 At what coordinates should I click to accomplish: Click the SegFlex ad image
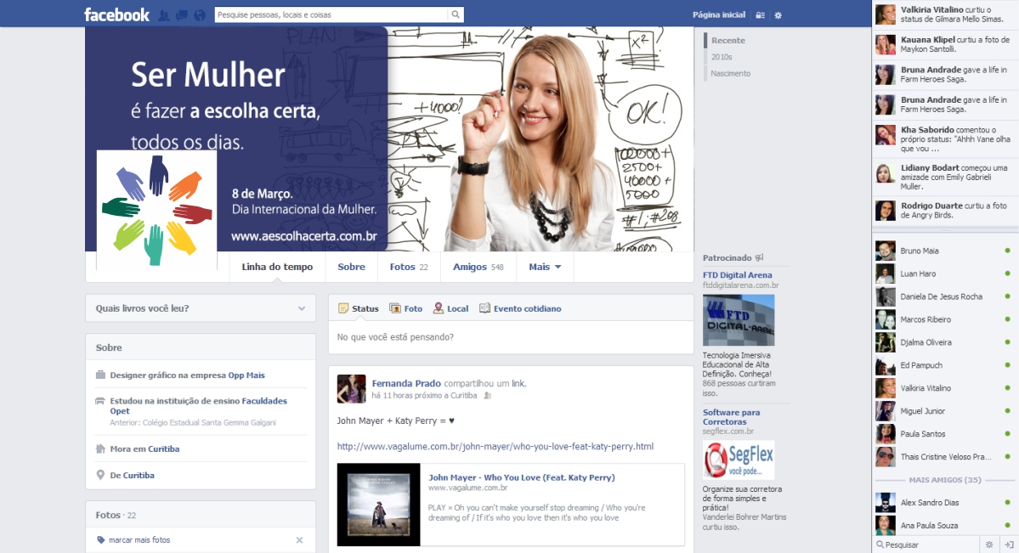(x=739, y=460)
